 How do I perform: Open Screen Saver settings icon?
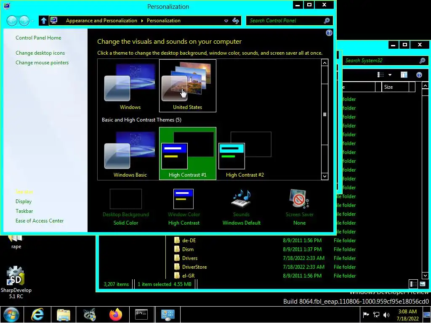pos(299,199)
